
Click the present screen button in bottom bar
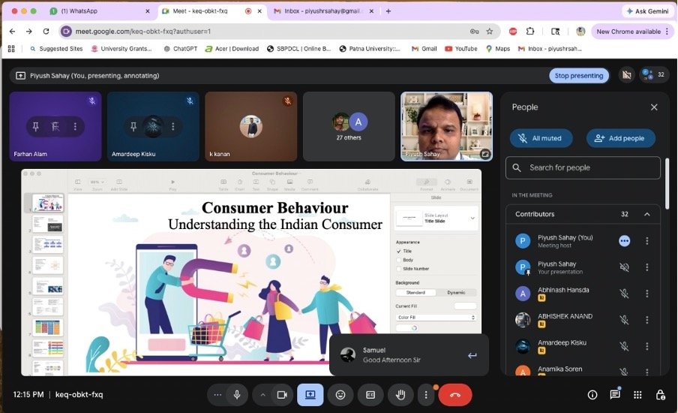point(310,395)
